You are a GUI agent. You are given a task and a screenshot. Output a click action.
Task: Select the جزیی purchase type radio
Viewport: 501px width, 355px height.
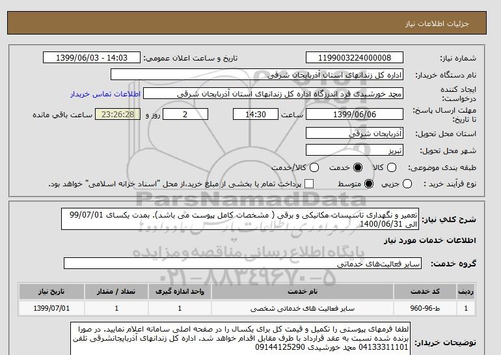407,184
